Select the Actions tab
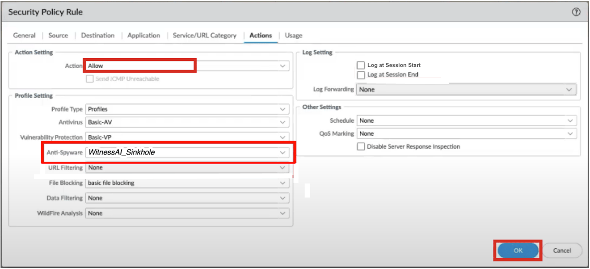 [x=261, y=35]
